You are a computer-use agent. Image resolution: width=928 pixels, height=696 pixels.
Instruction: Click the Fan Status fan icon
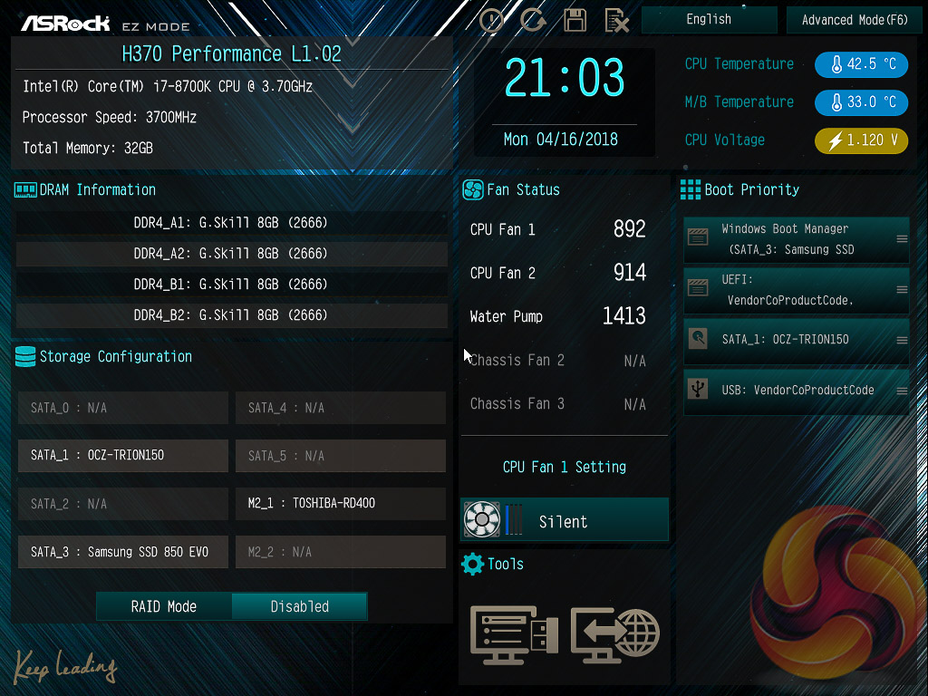tap(473, 190)
